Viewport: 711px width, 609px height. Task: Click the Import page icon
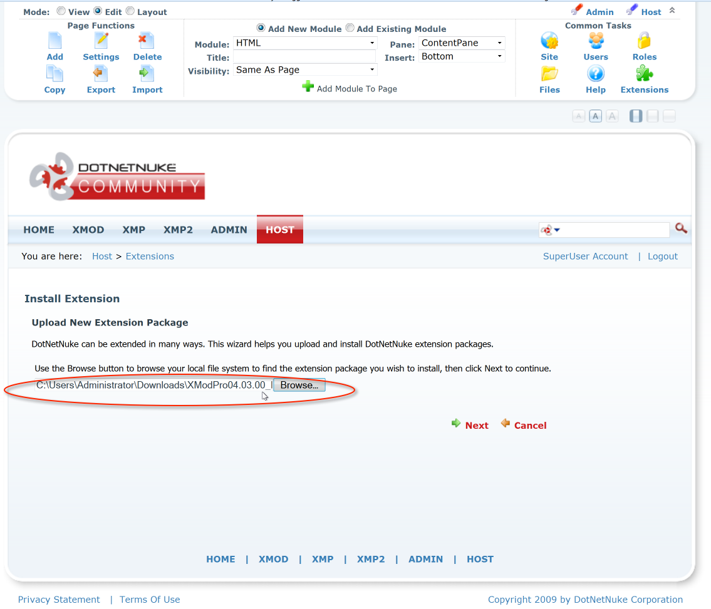coord(147,73)
